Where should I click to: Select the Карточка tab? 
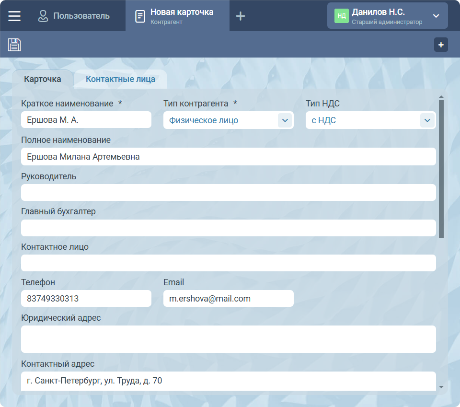(43, 79)
